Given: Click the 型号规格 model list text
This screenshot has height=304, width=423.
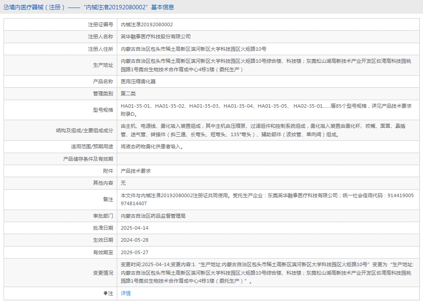Looking at the screenshot, I should click(266, 109).
